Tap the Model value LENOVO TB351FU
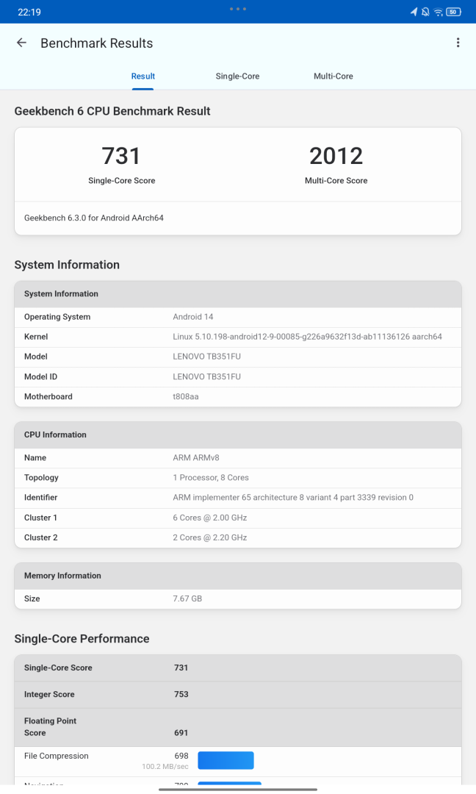The height and width of the screenshot is (794, 476). click(x=207, y=357)
